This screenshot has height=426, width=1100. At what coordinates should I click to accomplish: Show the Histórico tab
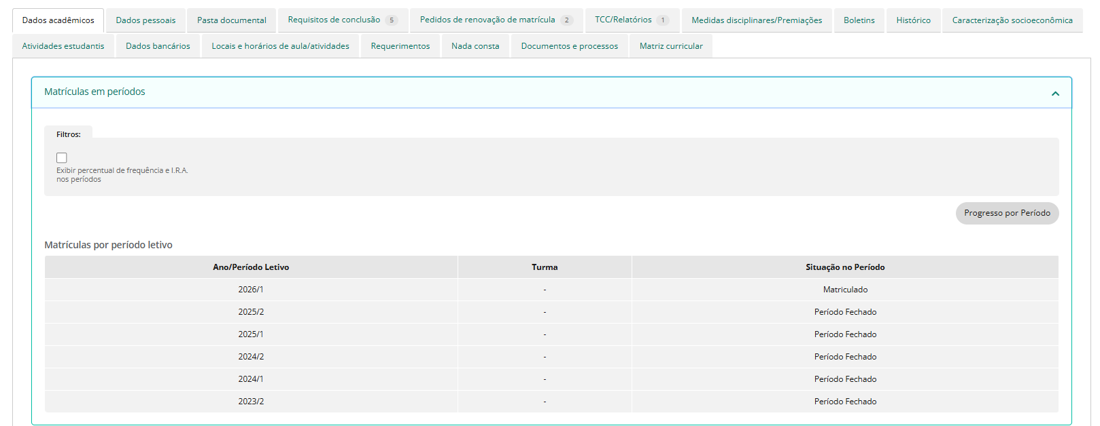click(913, 20)
